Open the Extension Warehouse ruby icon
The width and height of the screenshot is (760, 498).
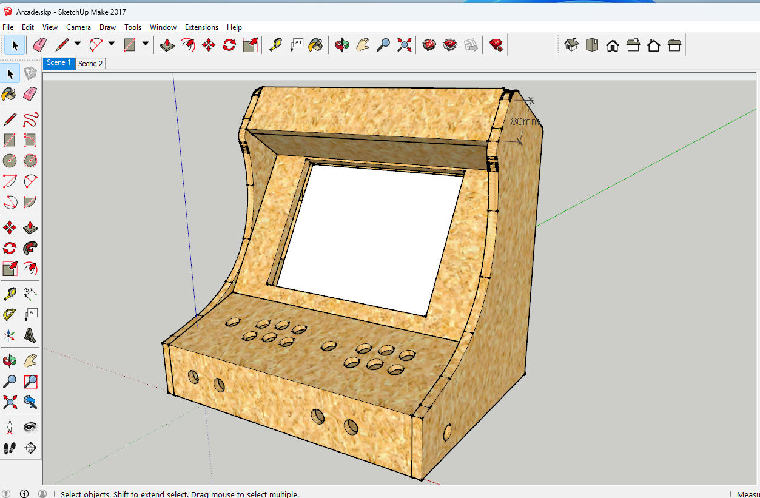coord(496,45)
